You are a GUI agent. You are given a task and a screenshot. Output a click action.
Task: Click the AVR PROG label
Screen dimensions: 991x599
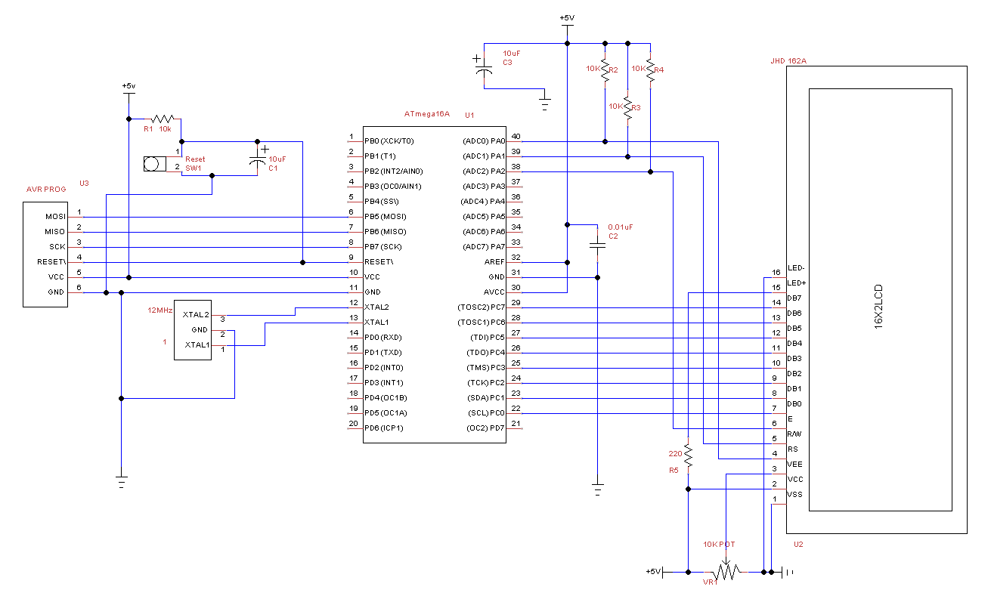click(x=45, y=189)
